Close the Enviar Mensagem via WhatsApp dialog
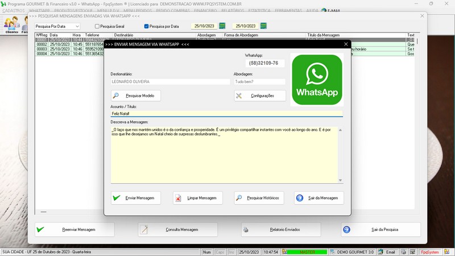Viewport: 455px width, 256px height. click(x=346, y=44)
